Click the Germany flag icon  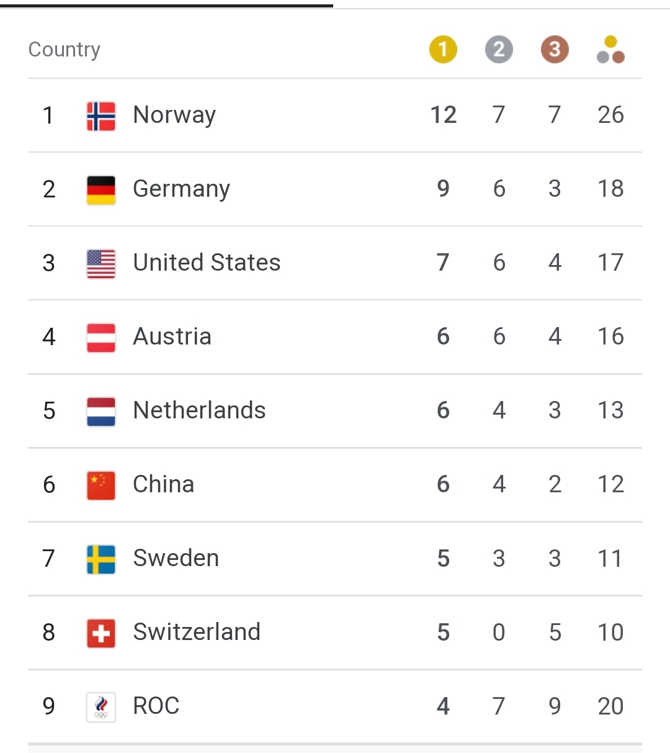pyautogui.click(x=101, y=190)
